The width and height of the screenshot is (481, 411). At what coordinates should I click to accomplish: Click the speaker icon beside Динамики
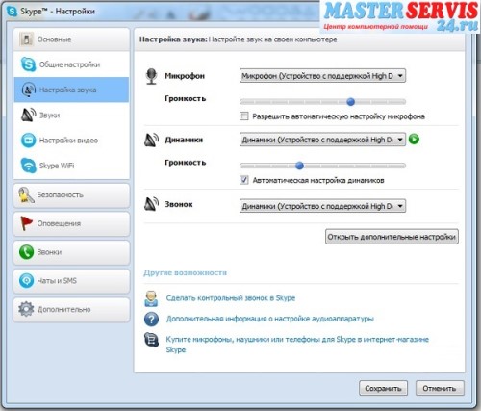click(151, 141)
